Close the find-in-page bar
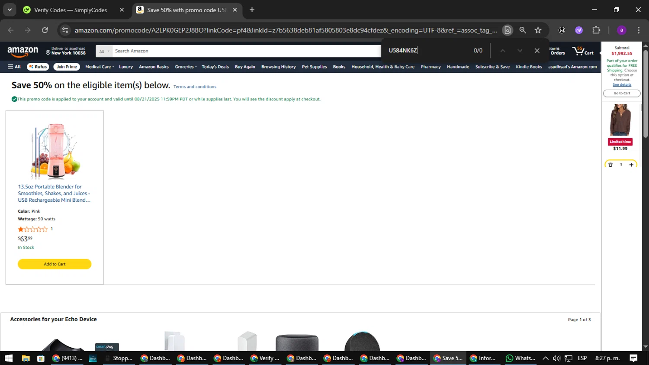Viewport: 649px width, 365px height. pyautogui.click(x=537, y=51)
